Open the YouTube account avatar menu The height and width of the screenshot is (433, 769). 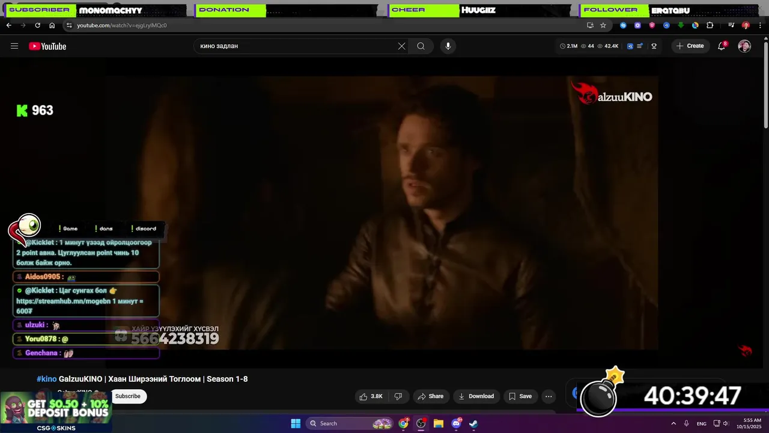744,46
